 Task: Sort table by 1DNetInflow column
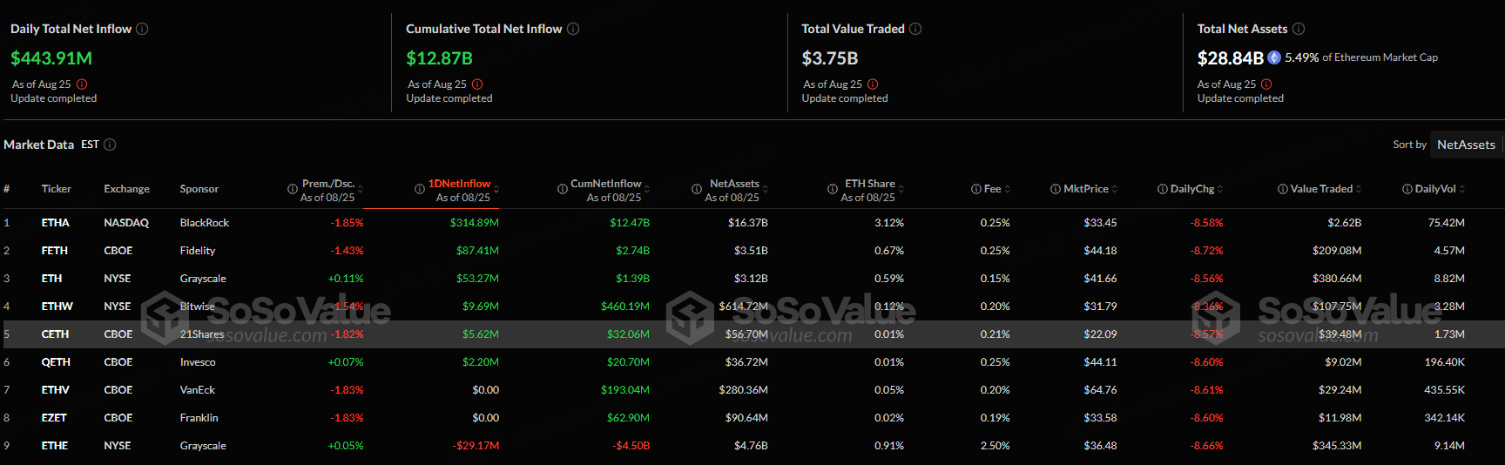(459, 184)
